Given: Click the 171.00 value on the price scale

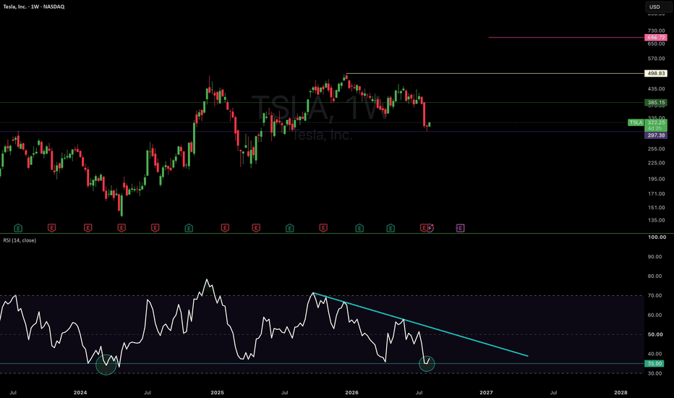Looking at the screenshot, I should click(x=657, y=194).
